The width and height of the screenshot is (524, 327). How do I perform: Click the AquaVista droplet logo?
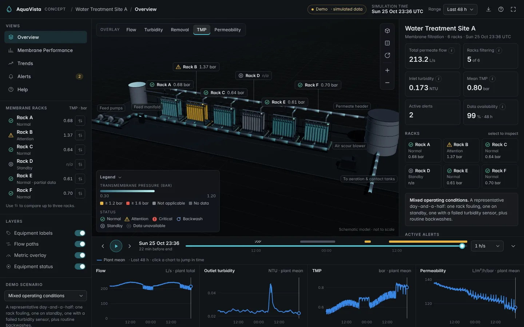(9, 9)
